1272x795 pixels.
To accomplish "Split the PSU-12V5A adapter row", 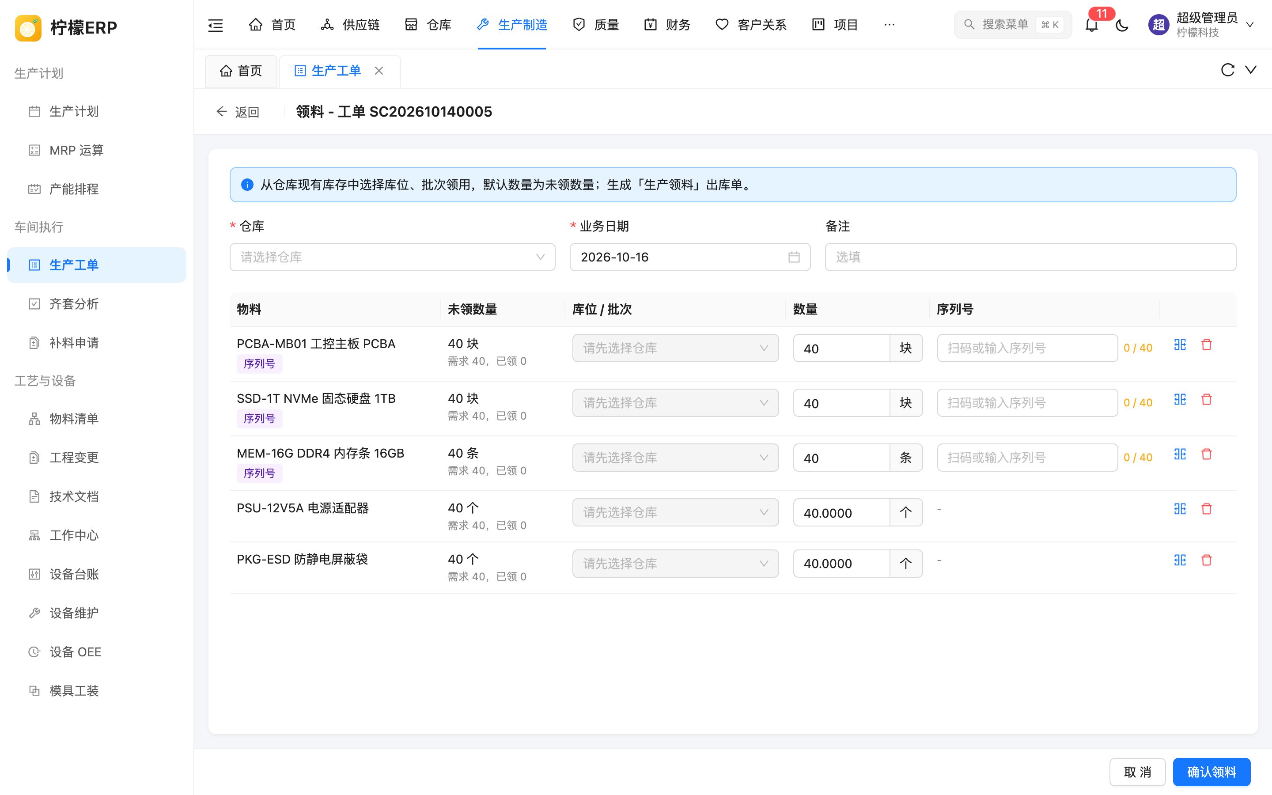I will (x=1180, y=509).
